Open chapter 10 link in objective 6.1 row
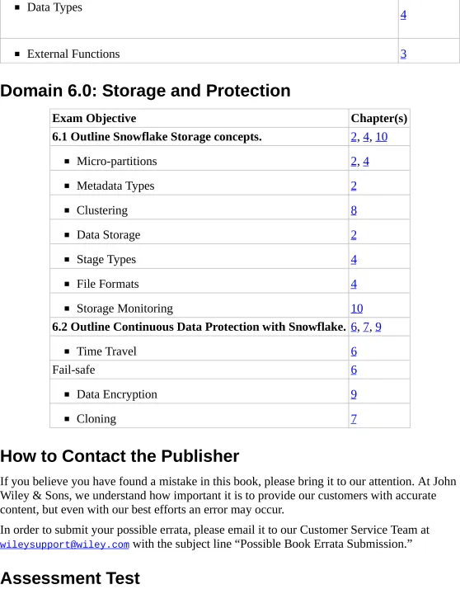This screenshot has height=594, width=460. click(381, 137)
